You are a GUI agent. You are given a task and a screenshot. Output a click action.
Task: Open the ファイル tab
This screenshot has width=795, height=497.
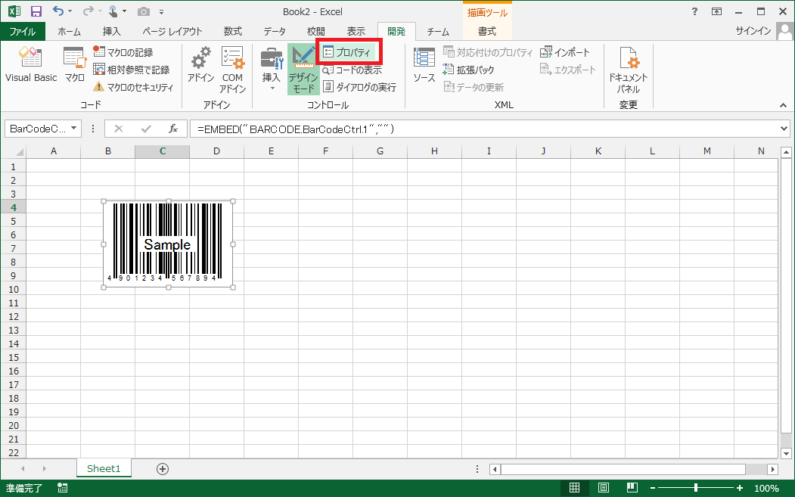[x=22, y=32]
